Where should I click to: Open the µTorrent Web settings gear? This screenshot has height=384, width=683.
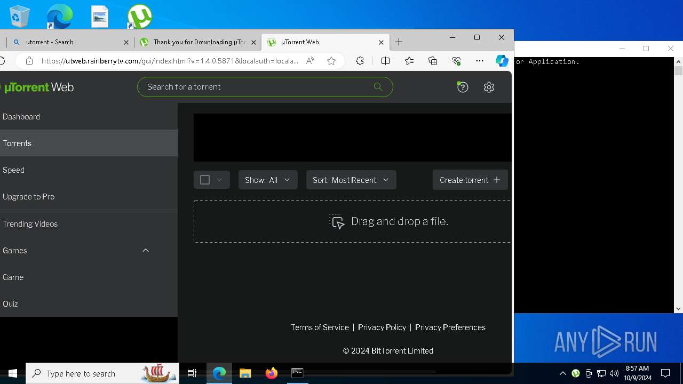pos(489,87)
